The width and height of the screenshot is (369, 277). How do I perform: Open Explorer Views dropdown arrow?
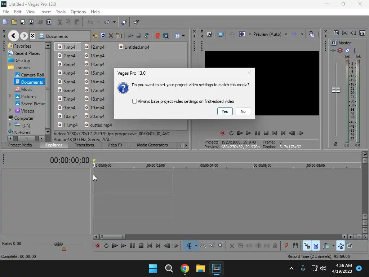[x=183, y=36]
